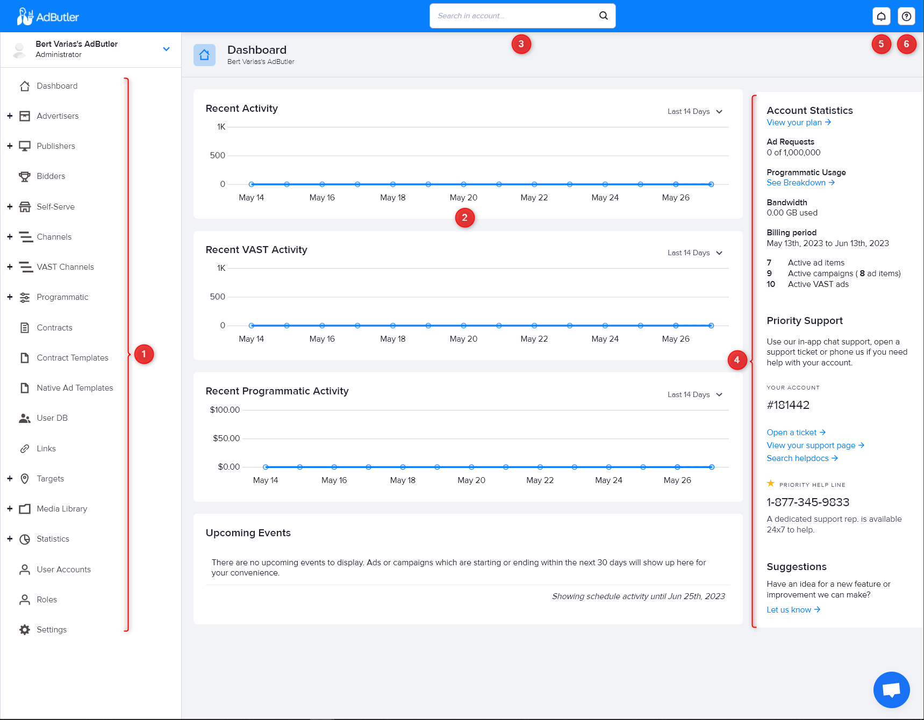Image resolution: width=924 pixels, height=720 pixels.
Task: Open the User DB people icon
Action: (x=25, y=417)
